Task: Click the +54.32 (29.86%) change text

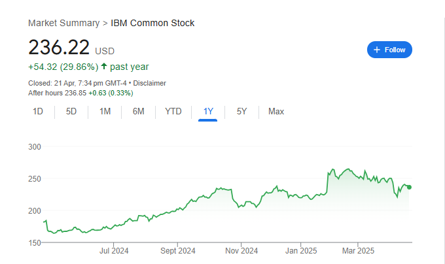Action: [x=63, y=67]
